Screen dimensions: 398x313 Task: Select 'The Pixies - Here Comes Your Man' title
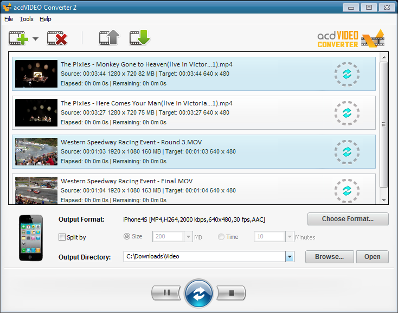[x=146, y=103]
